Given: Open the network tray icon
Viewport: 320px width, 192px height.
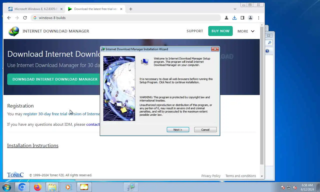Looking at the screenshot, I should pyautogui.click(x=289, y=187).
